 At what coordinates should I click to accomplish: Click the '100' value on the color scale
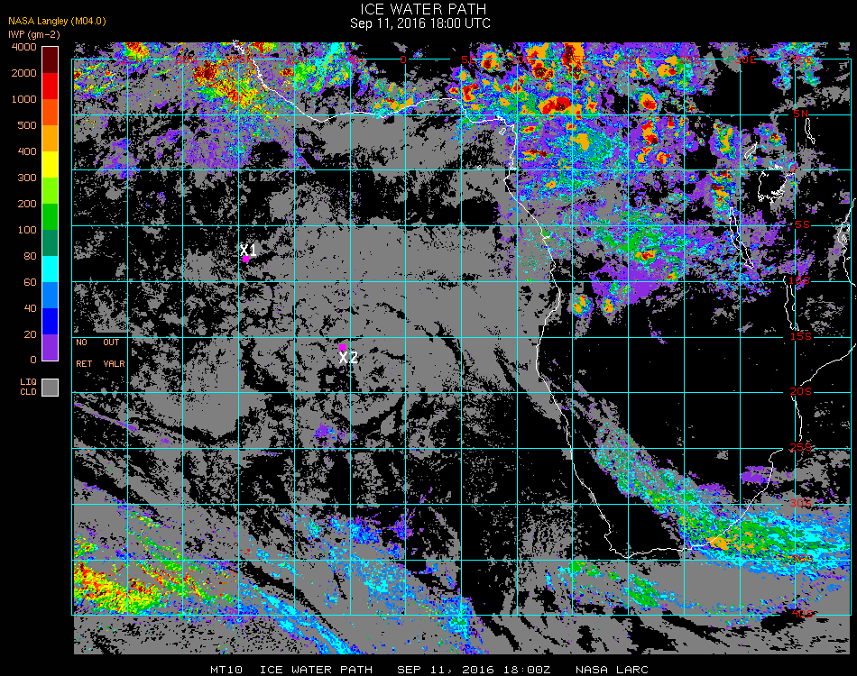pyautogui.click(x=27, y=230)
